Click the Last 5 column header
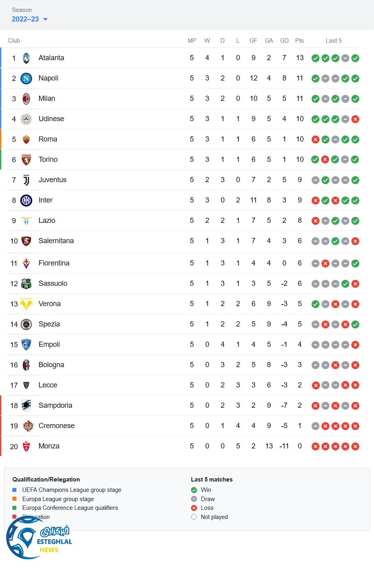 click(x=333, y=41)
